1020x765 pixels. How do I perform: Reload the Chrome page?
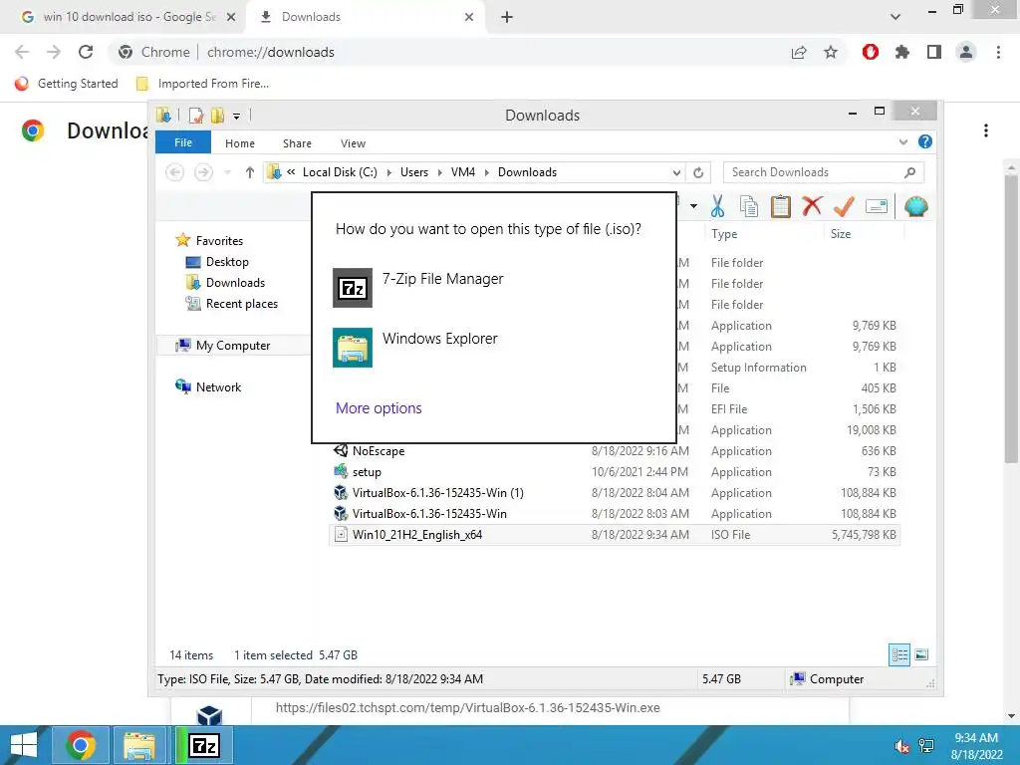pyautogui.click(x=86, y=52)
